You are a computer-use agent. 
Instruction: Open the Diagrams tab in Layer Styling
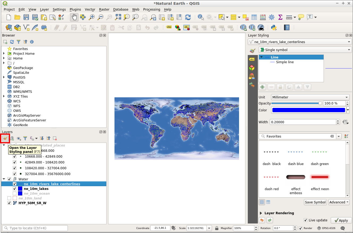point(252,76)
